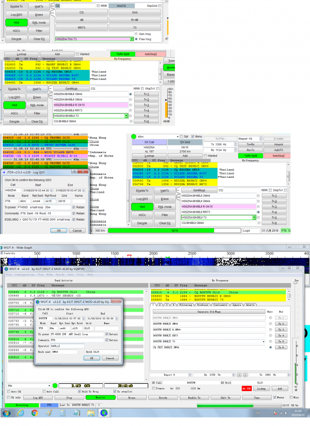Click the Tx=Rx button
Viewport: 310px width, 426px height.
click(x=250, y=144)
